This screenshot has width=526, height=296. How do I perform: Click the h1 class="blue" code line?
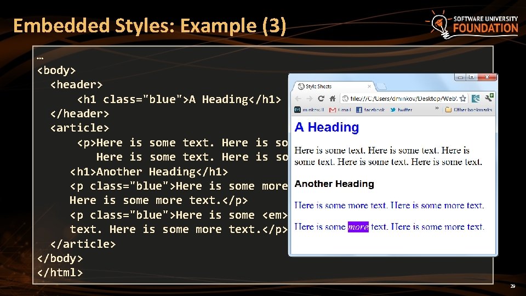click(179, 99)
